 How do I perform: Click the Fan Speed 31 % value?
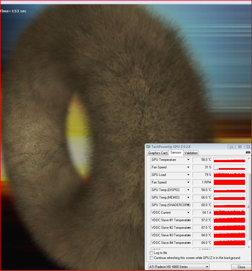tap(202, 167)
